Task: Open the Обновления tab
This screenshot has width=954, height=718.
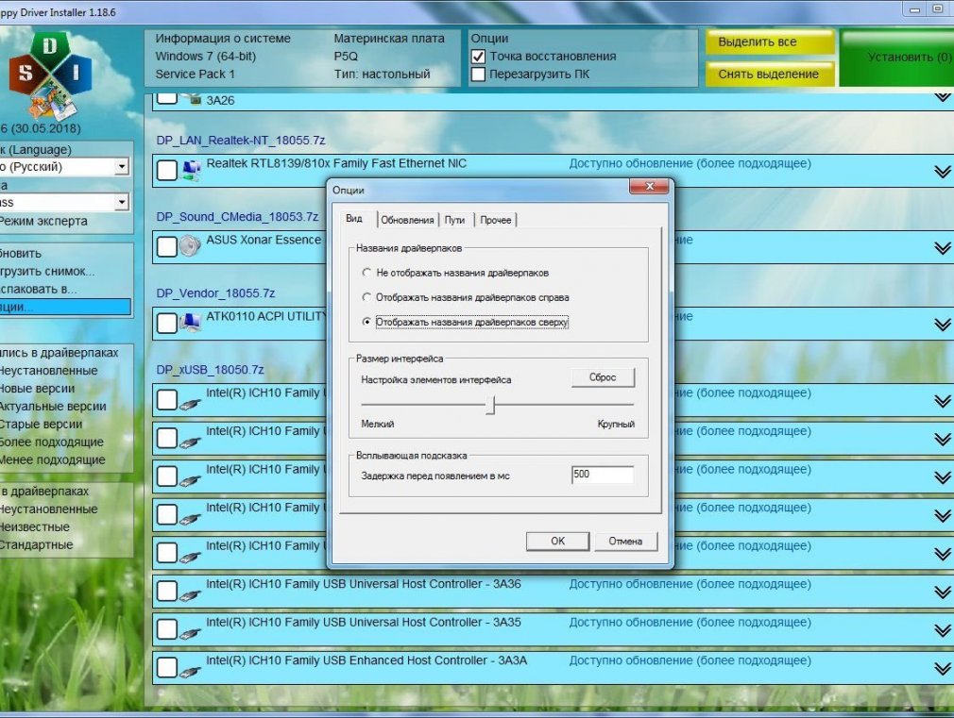Action: (x=407, y=220)
